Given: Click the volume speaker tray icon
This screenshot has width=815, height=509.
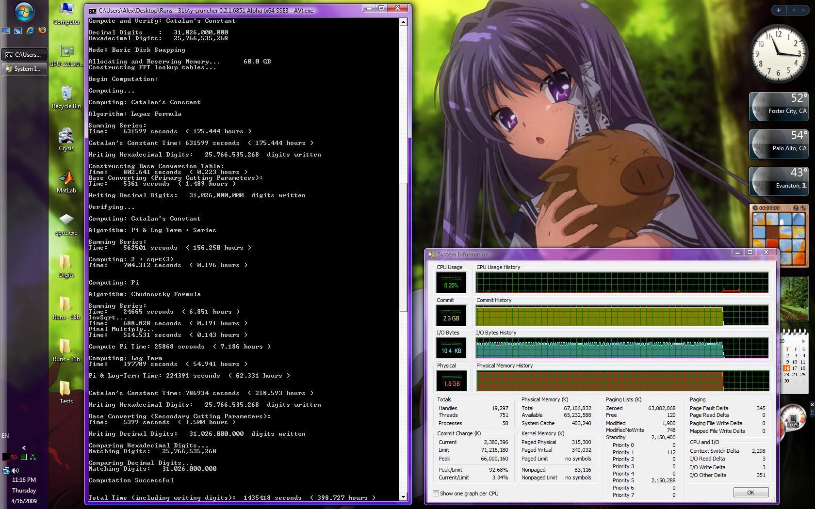Looking at the screenshot, I should pyautogui.click(x=15, y=470).
